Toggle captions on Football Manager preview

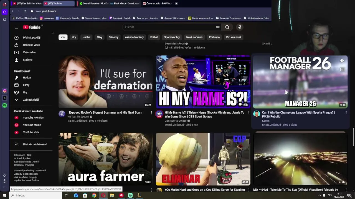coord(343,69)
